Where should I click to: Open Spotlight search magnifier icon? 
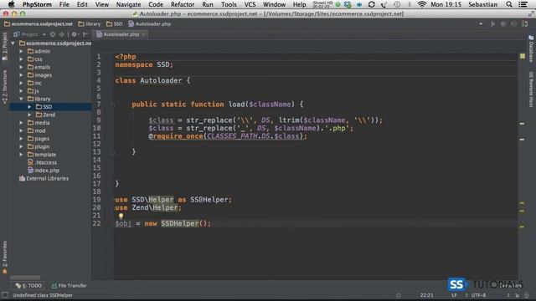[509, 4]
